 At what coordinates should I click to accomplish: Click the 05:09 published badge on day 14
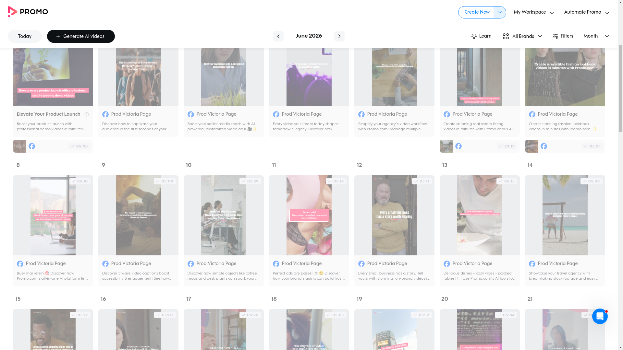(x=592, y=181)
